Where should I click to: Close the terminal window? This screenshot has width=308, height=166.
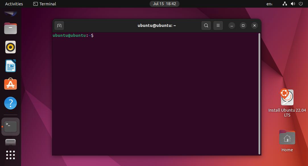[255, 26]
